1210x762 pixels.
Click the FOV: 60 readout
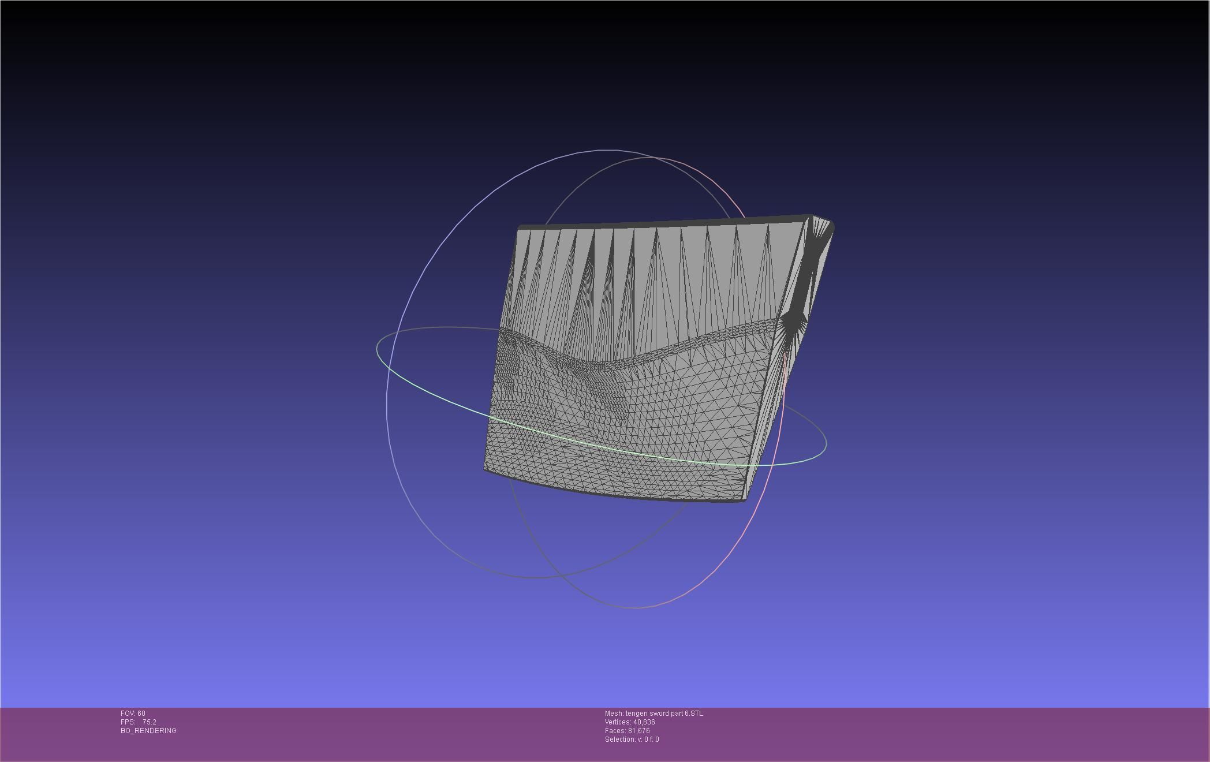coord(133,714)
